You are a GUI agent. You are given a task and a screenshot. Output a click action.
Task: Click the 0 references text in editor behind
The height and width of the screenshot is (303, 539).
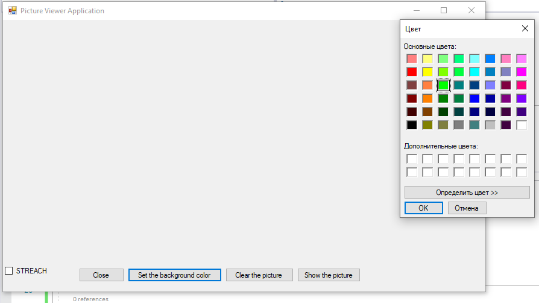(90, 299)
